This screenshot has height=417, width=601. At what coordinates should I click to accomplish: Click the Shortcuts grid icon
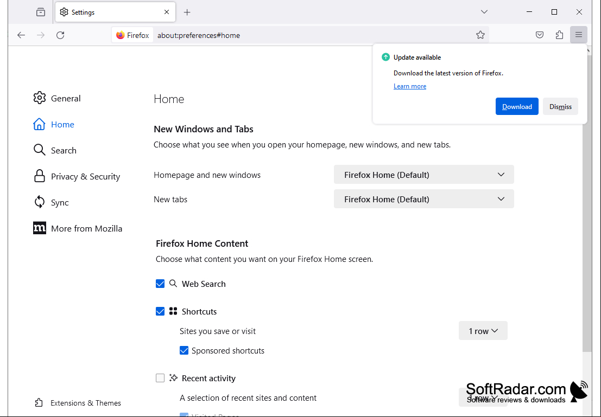173,311
